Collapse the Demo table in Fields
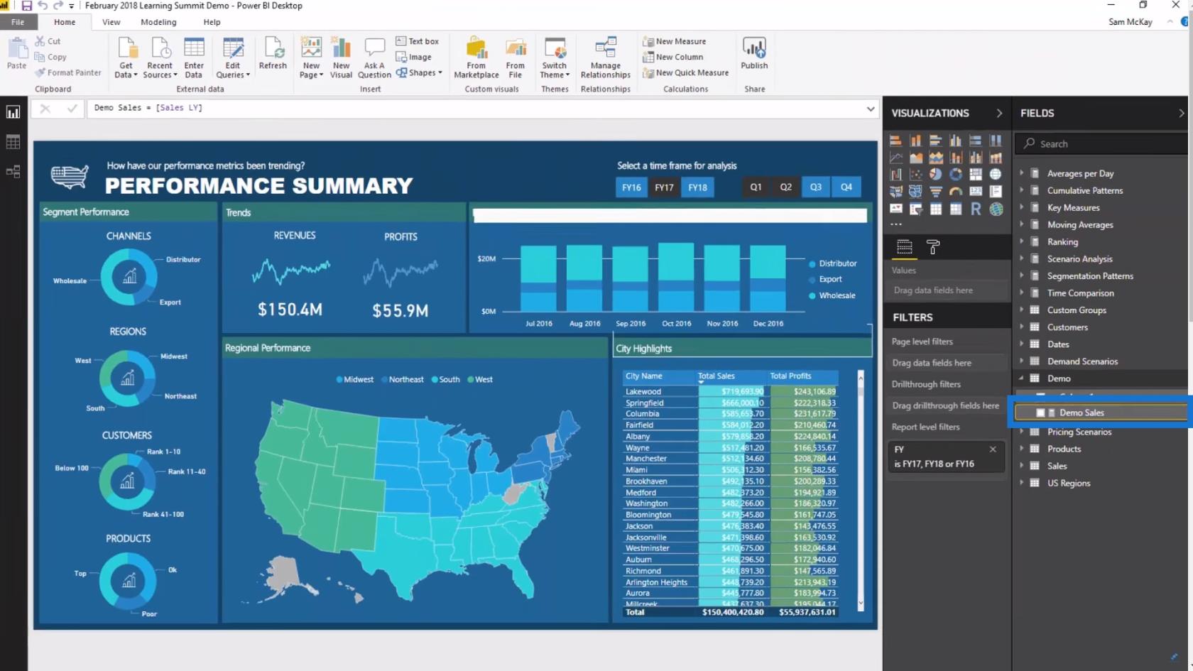The width and height of the screenshot is (1193, 671). tap(1022, 378)
